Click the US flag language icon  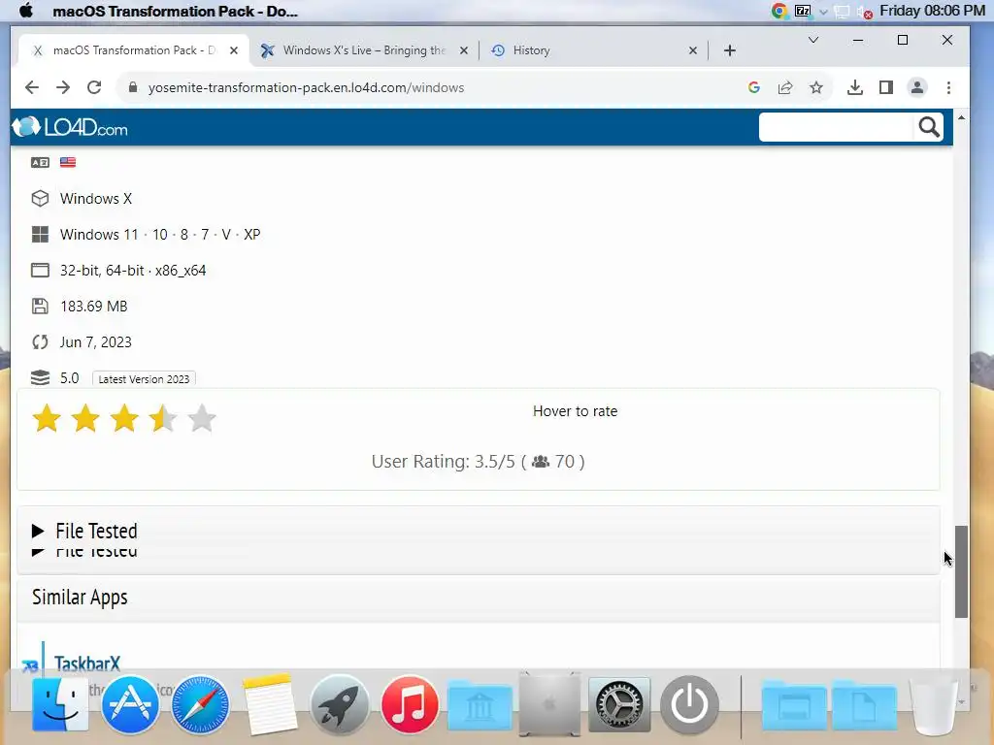pos(68,162)
